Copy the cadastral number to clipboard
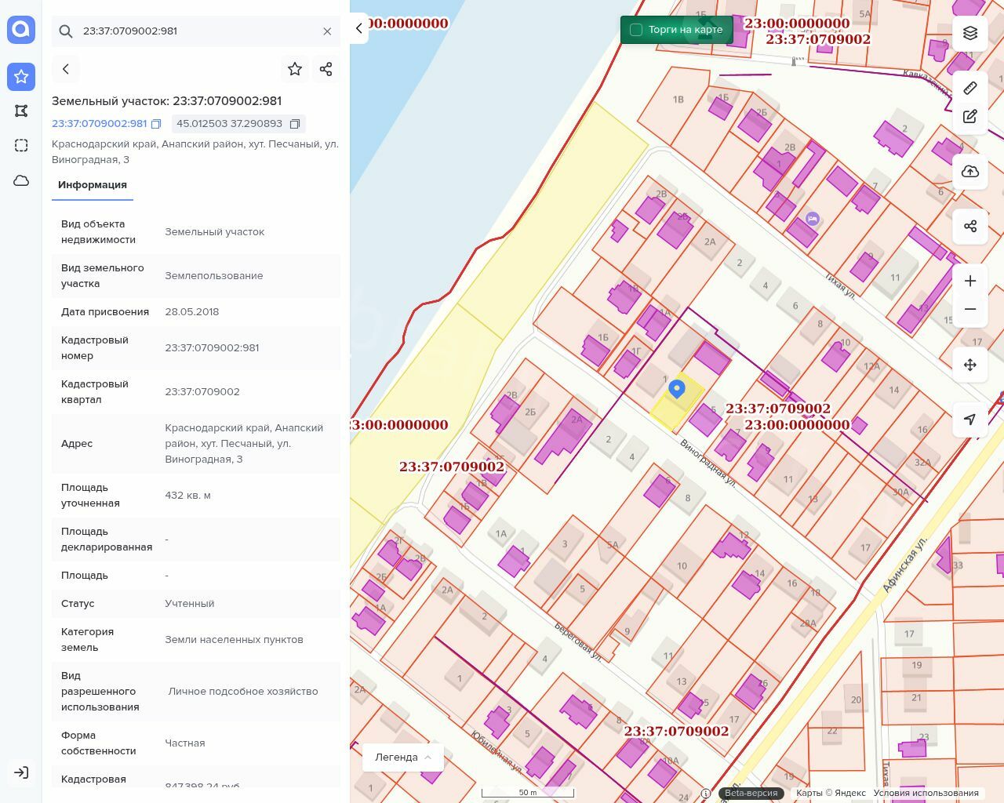 (x=156, y=124)
